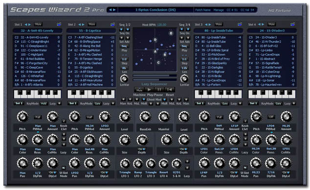Select row '79 - B-Tension Henge' in Slot 2 list
This screenshot has width=310, height=190.
(91, 59)
